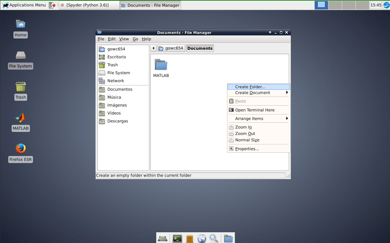Open the Música bookmark in the sidebar

pos(123,97)
